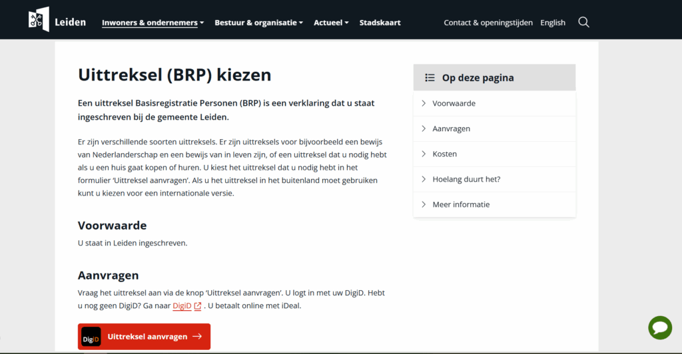The width and height of the screenshot is (682, 354).
Task: Jump to 'Meer informatie' section
Action: click(x=461, y=204)
